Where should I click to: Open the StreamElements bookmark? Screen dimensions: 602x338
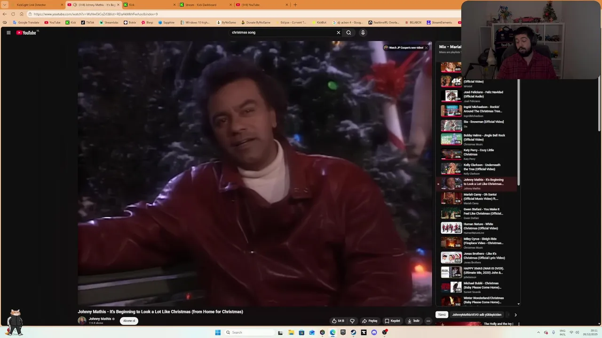439,23
